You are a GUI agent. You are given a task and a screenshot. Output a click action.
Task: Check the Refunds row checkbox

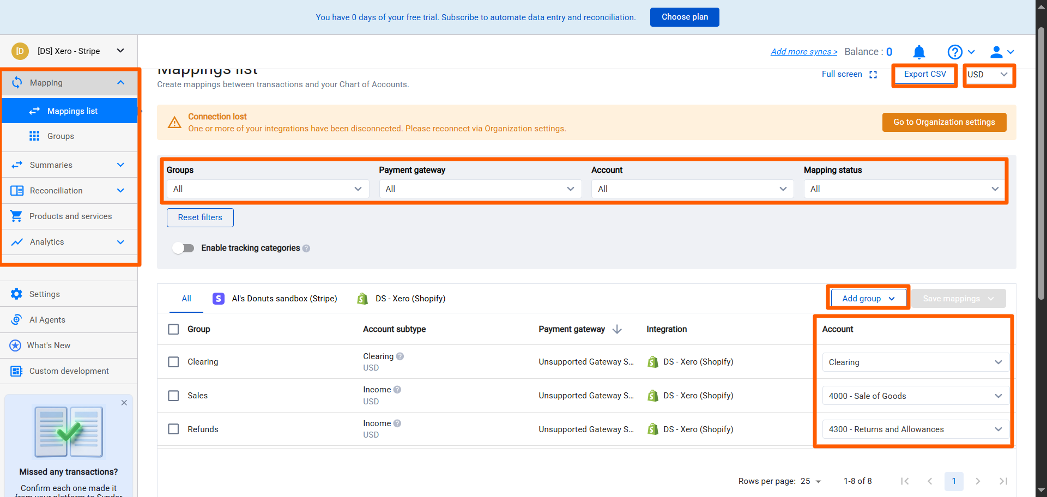[173, 429]
